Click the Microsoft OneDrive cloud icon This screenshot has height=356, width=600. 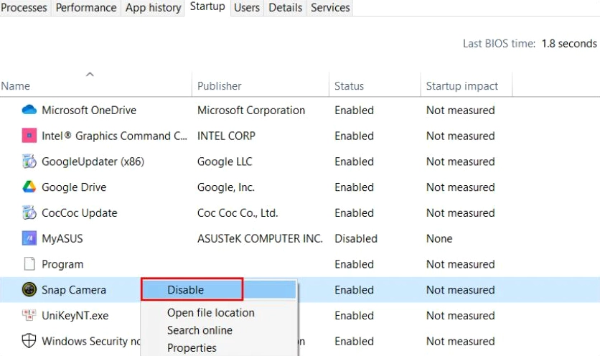29,111
